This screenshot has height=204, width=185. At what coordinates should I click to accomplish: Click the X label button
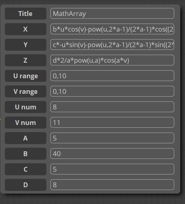[x=26, y=29]
